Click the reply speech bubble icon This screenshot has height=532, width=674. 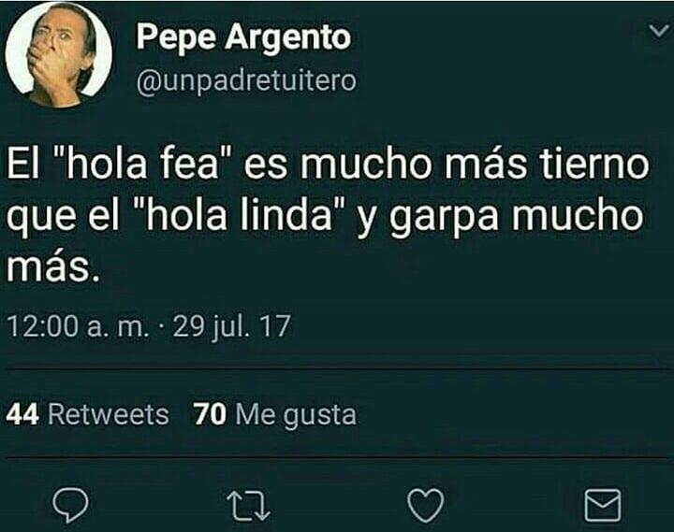click(70, 505)
